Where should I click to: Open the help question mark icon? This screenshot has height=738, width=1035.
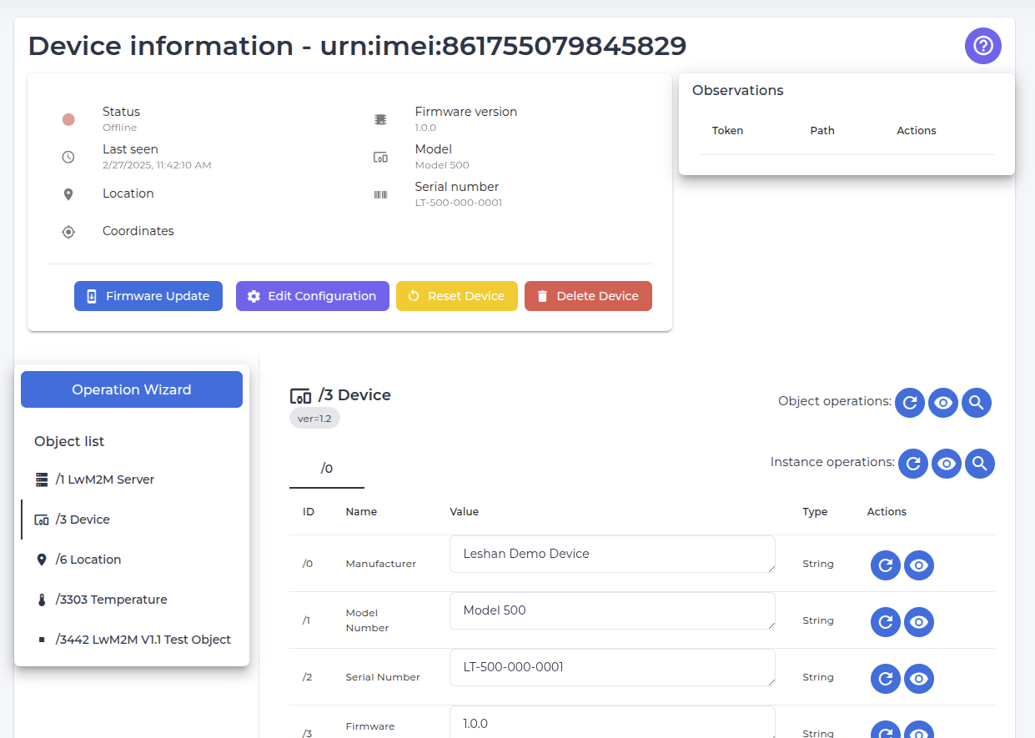(x=983, y=46)
